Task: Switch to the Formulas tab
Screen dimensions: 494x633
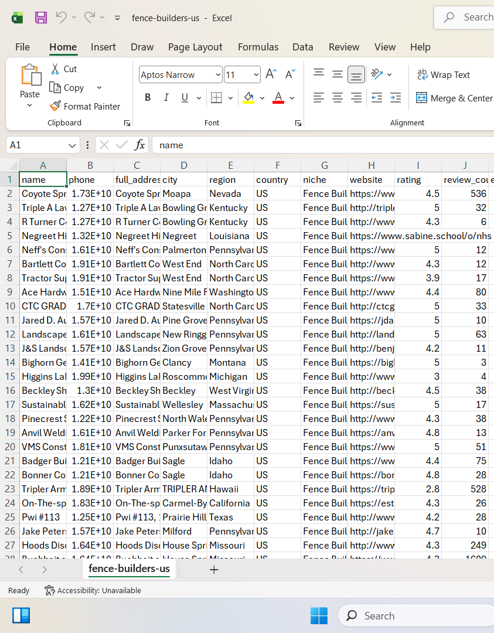Action: [x=258, y=47]
